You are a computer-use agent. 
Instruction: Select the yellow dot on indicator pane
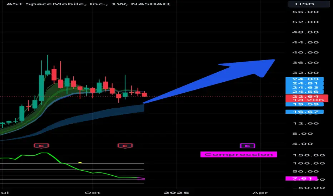[80, 163]
